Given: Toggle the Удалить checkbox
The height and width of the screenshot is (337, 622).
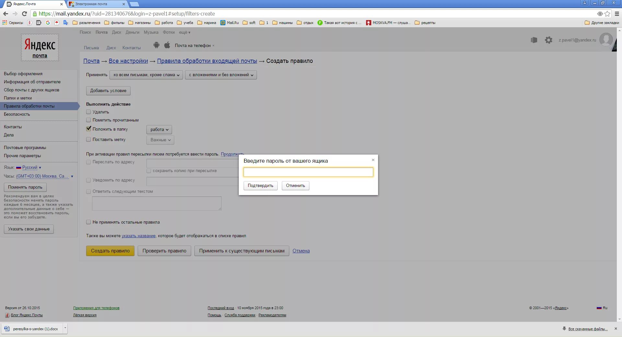Looking at the screenshot, I should click(88, 112).
